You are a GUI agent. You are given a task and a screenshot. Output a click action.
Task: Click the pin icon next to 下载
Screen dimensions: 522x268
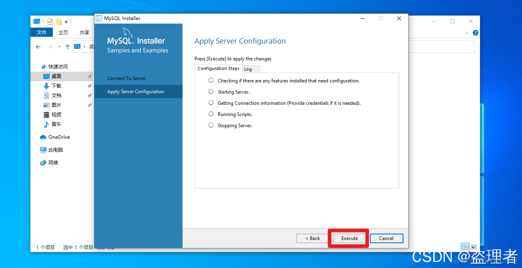90,86
